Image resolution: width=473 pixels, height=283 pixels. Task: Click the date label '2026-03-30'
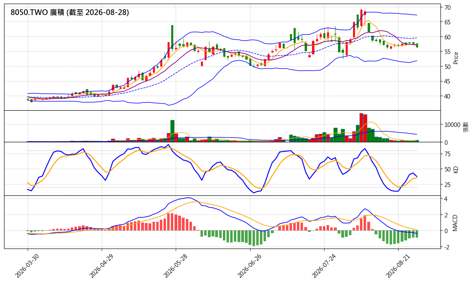pyautogui.click(x=27, y=265)
